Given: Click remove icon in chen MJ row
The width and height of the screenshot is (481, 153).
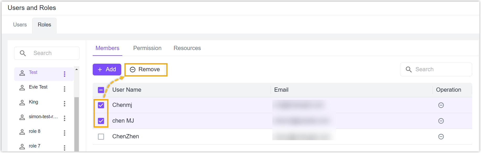Looking at the screenshot, I should [441, 121].
